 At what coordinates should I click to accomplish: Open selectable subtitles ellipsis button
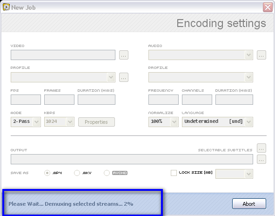click(262, 148)
